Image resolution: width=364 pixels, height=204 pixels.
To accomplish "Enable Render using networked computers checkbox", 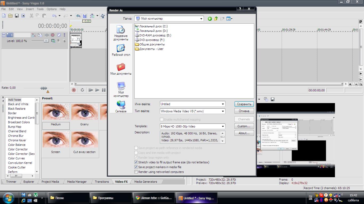I will tap(136, 172).
